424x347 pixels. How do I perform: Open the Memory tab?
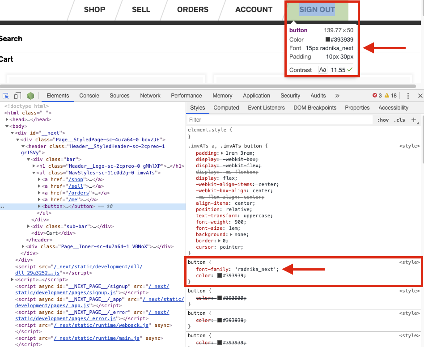[222, 96]
